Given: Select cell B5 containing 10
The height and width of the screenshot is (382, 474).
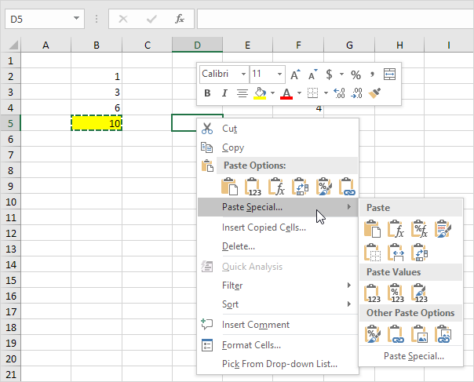Looking at the screenshot, I should tap(97, 123).
